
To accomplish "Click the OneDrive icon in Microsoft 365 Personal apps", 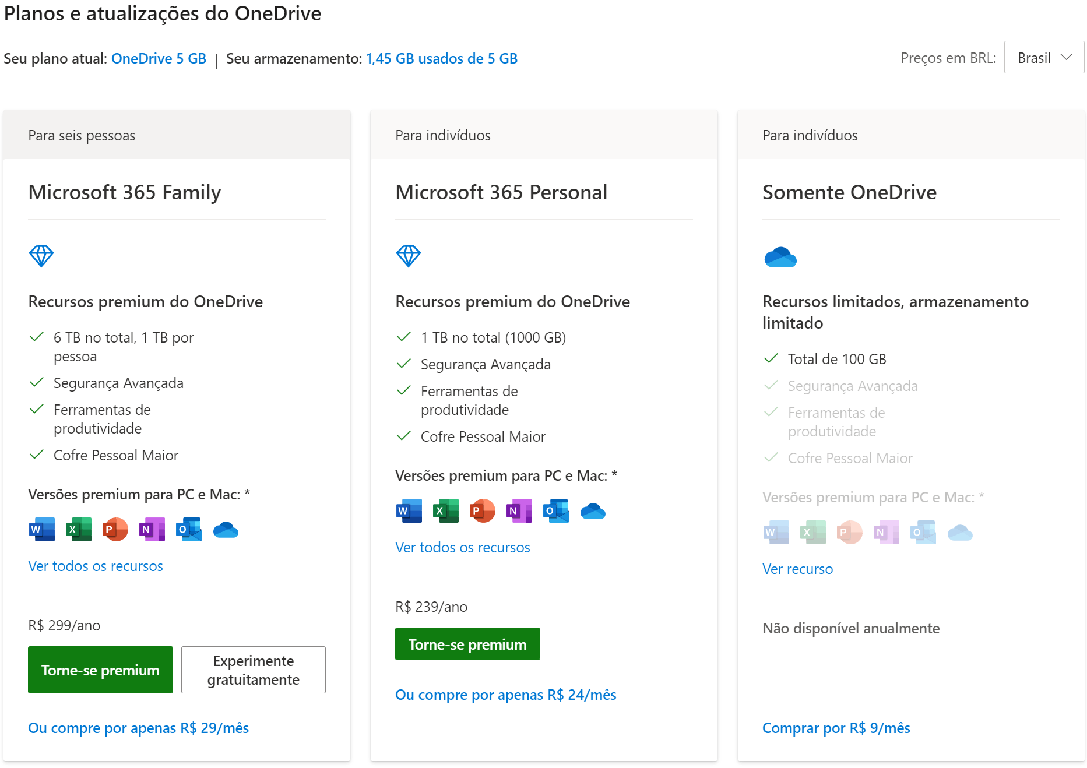I will pyautogui.click(x=593, y=511).
